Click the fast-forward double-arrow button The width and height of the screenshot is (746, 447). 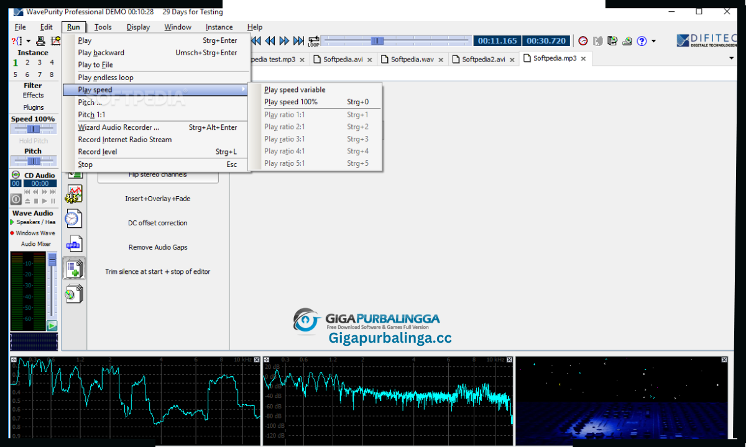click(x=284, y=41)
